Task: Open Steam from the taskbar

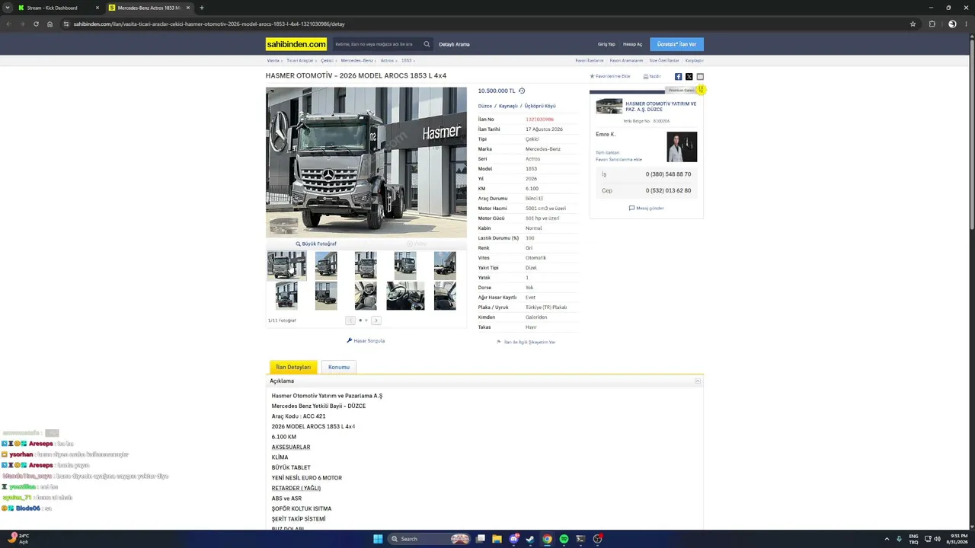Action: tap(530, 539)
